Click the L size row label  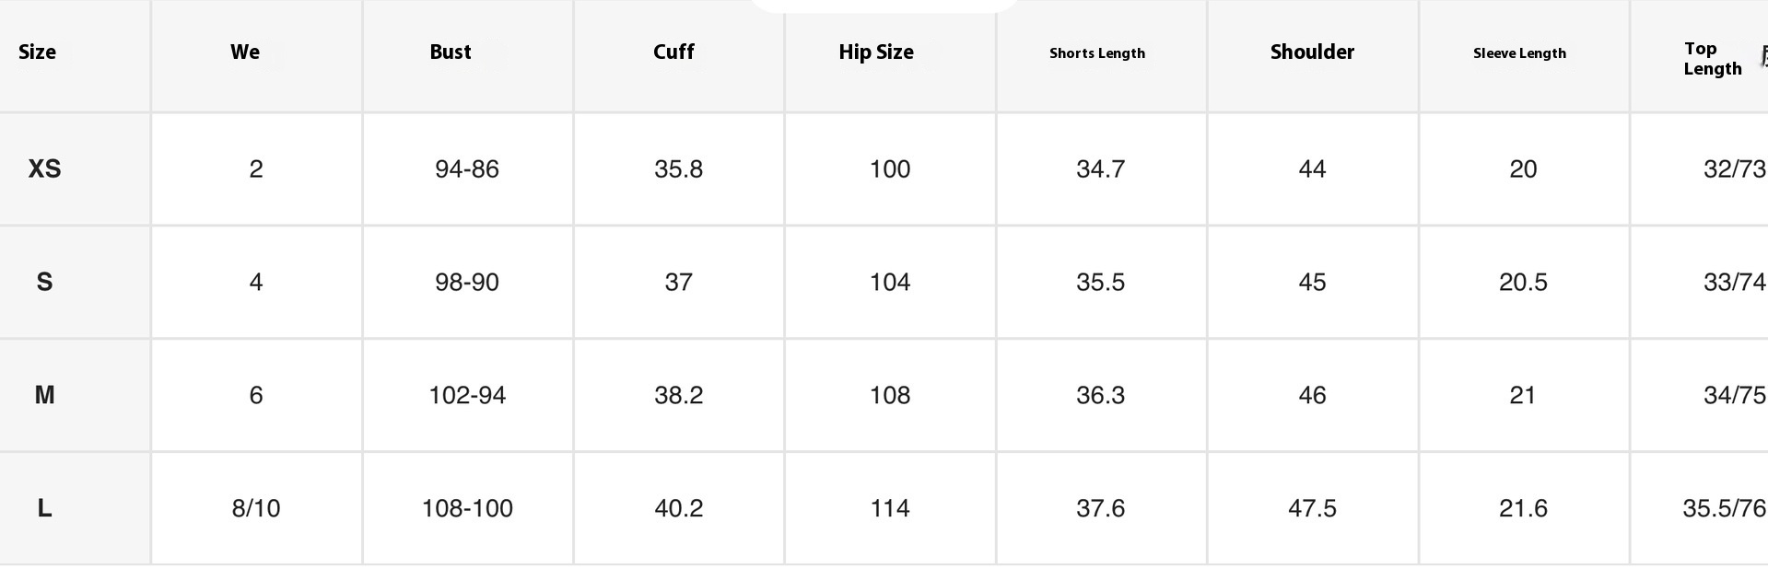click(44, 508)
